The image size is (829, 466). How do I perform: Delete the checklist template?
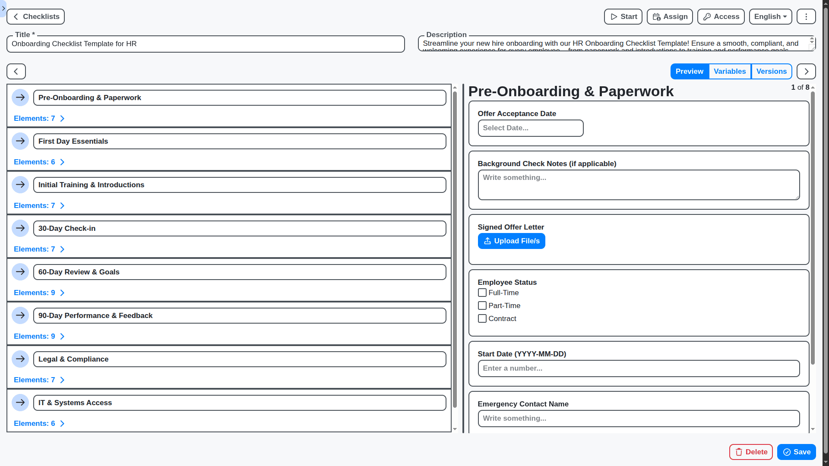[751, 452]
